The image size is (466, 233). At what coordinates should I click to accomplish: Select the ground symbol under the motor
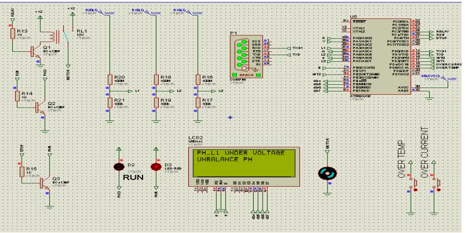tap(327, 195)
